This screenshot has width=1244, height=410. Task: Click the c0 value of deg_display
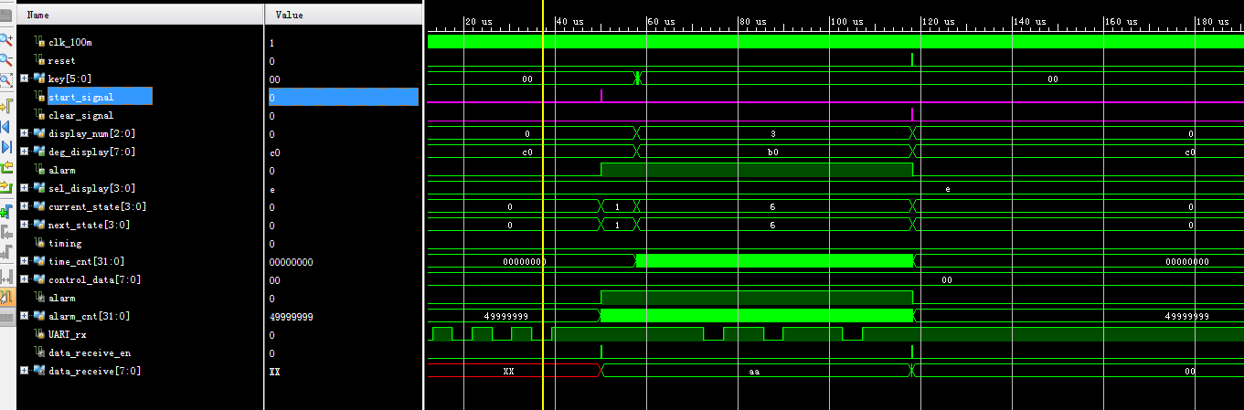click(x=274, y=152)
